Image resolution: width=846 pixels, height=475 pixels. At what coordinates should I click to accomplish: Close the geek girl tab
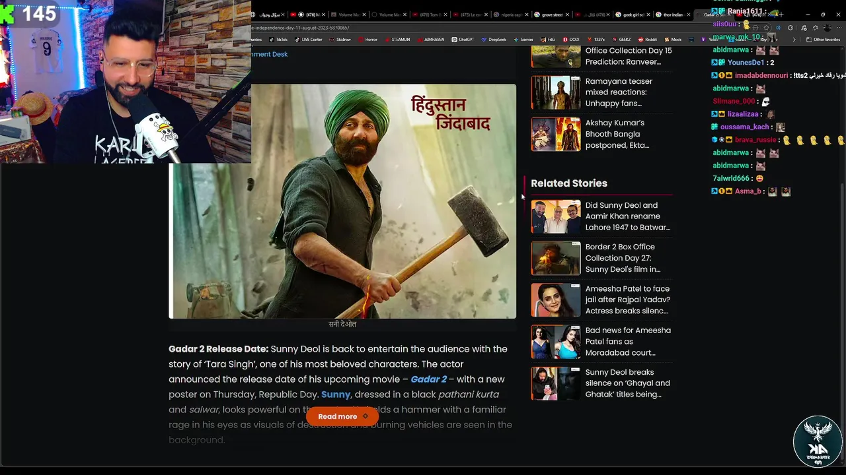tap(648, 15)
